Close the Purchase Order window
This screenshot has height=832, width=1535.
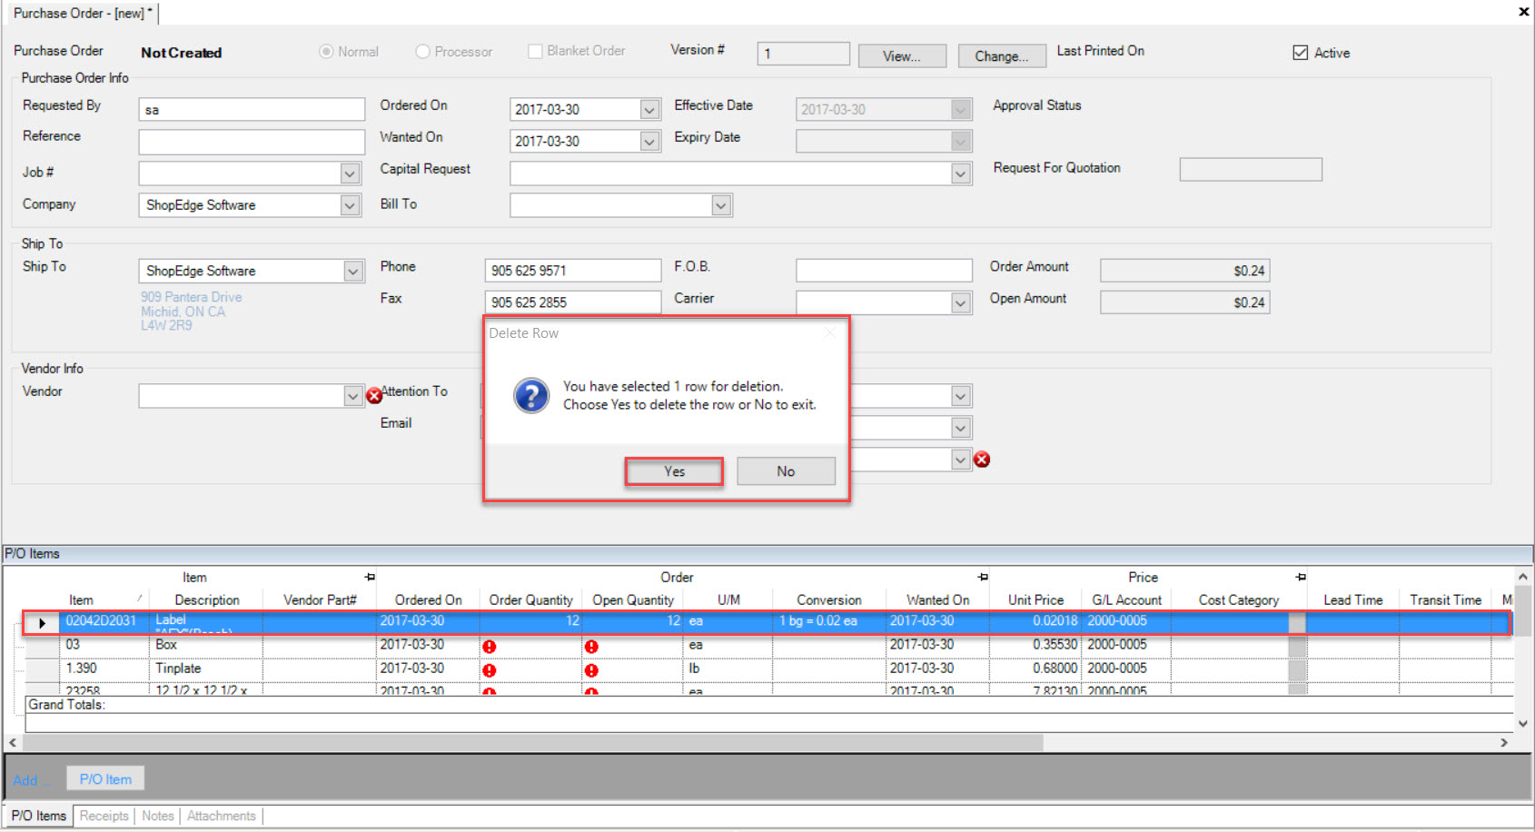(x=1523, y=12)
